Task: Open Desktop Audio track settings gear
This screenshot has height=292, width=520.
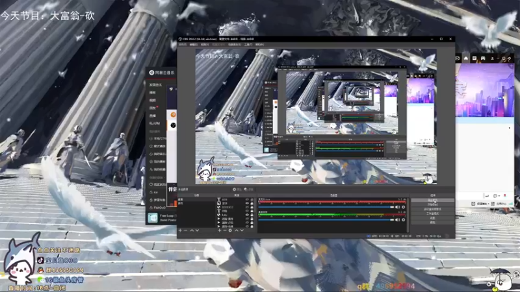Action: tap(403, 220)
